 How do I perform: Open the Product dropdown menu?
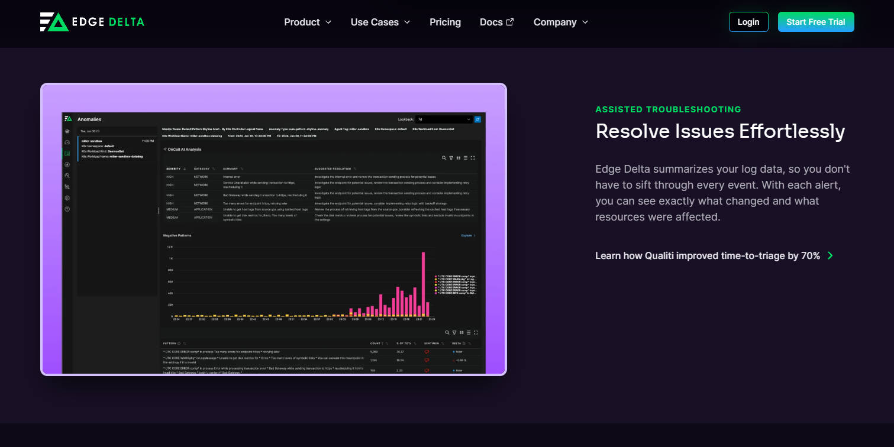pos(308,22)
